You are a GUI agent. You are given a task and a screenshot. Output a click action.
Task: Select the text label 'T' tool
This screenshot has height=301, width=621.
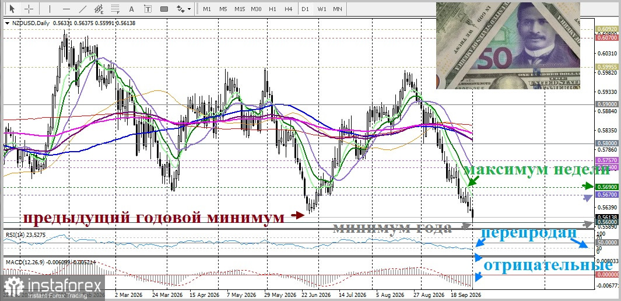(x=148, y=8)
